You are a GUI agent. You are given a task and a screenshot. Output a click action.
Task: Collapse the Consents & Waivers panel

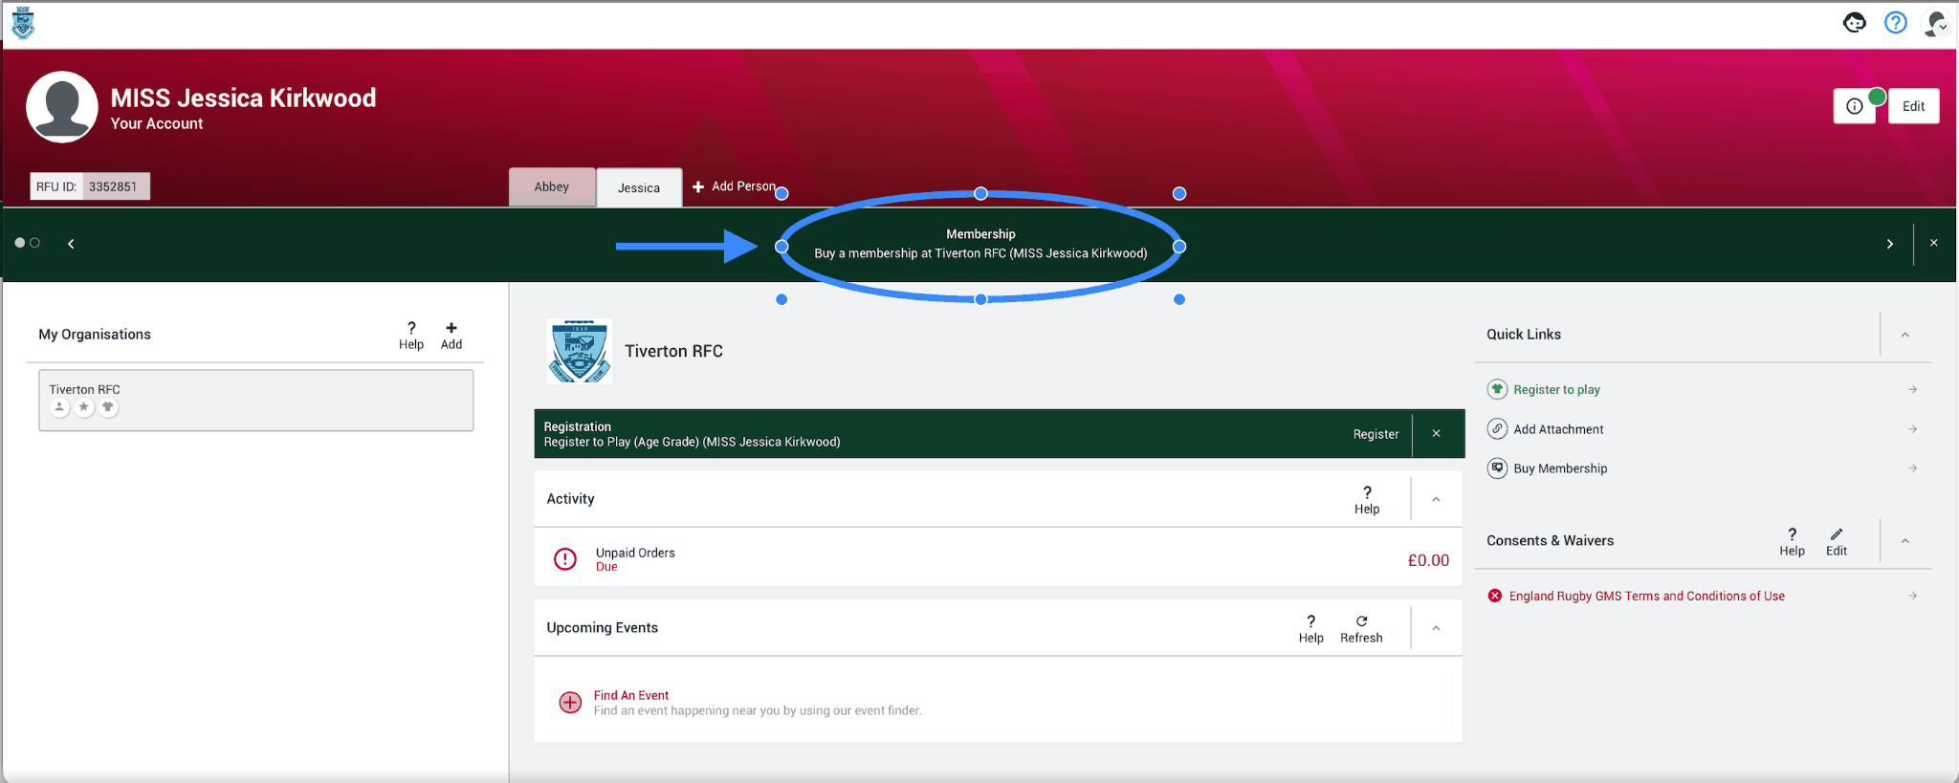(1905, 541)
